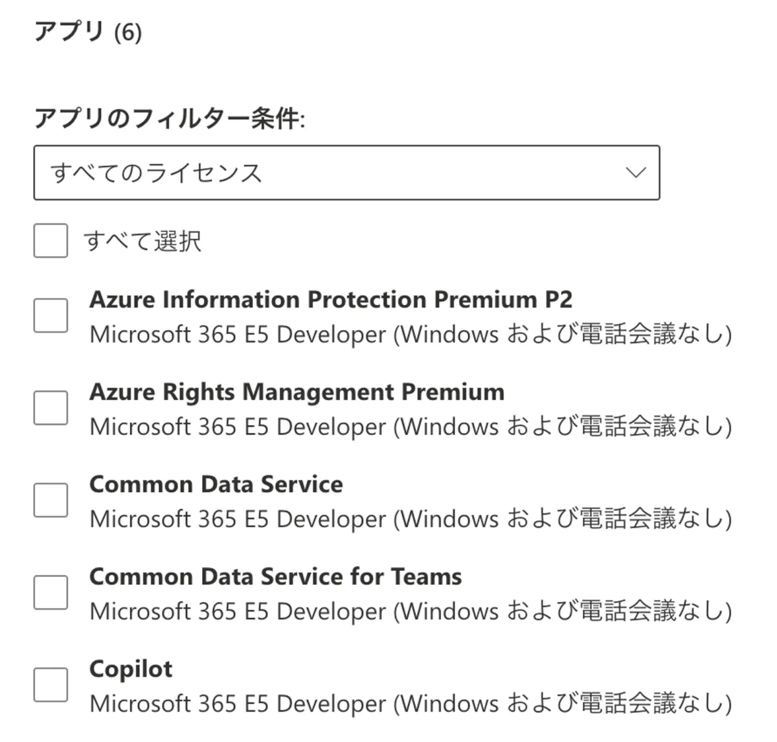Click license subtitle under Common Data Service for Teams
This screenshot has height=742, width=777.
[411, 612]
